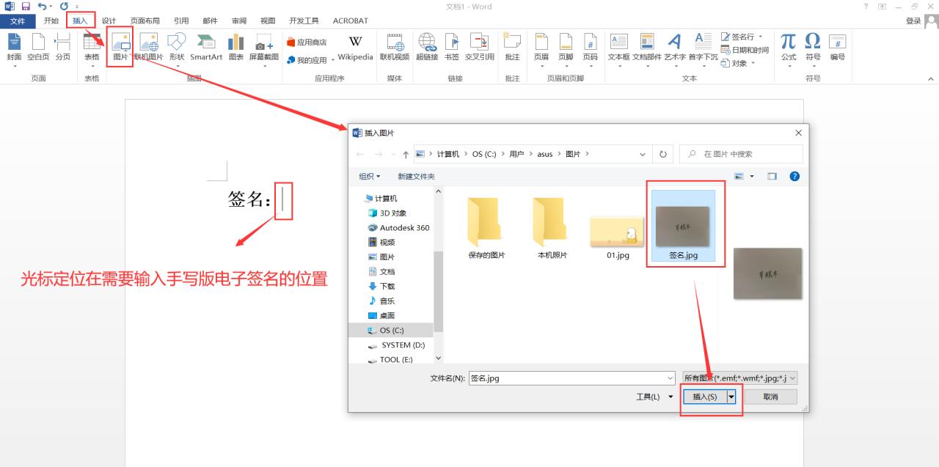
Task: Insert a 超链接 hyperlink
Action: 427,48
